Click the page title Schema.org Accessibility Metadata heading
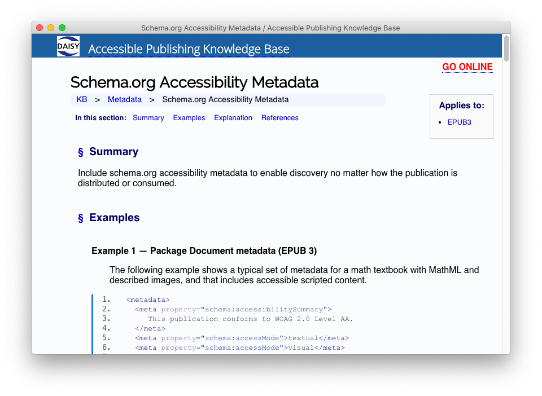542x396 pixels. (194, 82)
